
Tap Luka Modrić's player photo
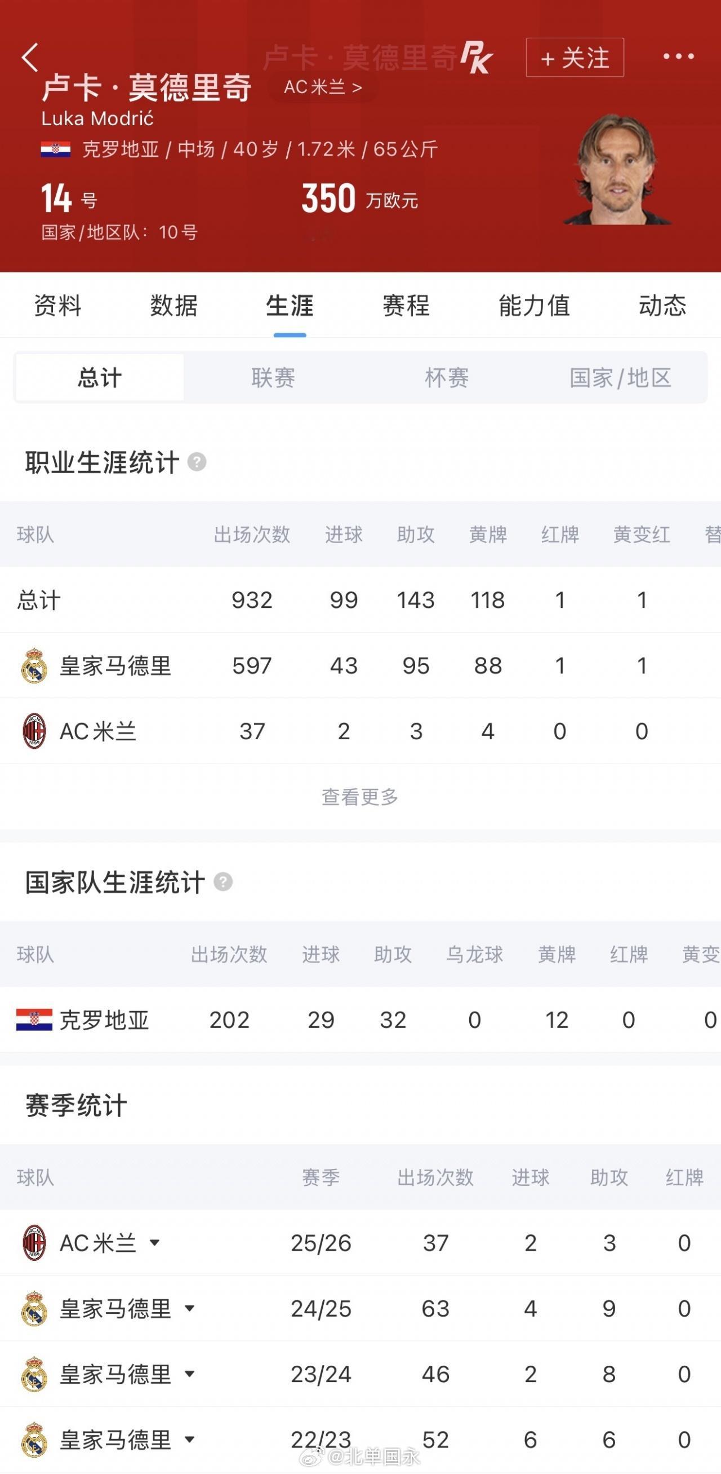pos(617,168)
